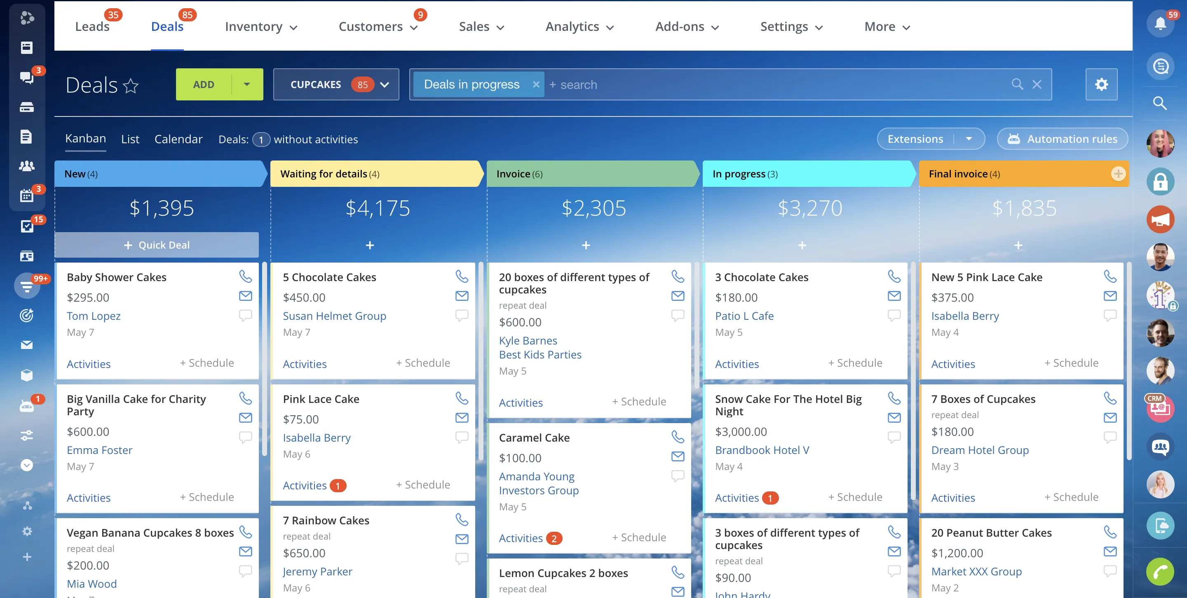This screenshot has height=598, width=1187.
Task: Click email icon on 5 Chocolate Cakes card
Action: tap(461, 296)
